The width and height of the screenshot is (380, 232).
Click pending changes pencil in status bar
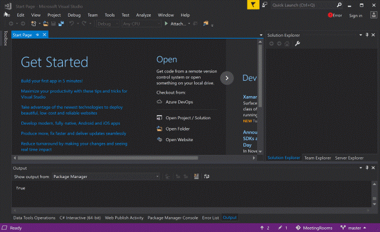[283, 228]
